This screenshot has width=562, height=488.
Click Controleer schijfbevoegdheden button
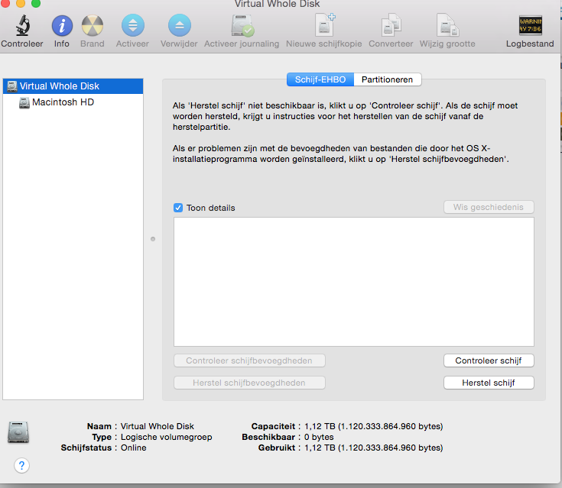[x=249, y=360]
